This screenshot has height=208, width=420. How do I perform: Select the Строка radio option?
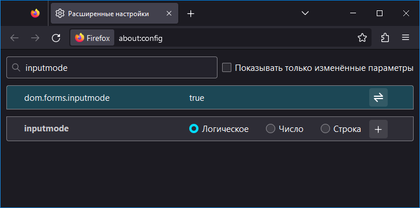point(325,129)
